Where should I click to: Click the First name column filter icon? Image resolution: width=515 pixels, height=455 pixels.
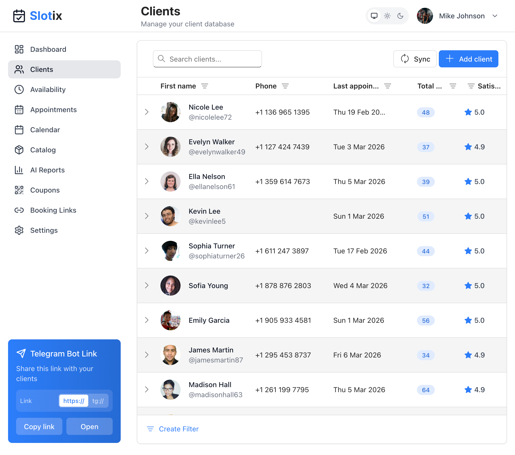(x=205, y=86)
